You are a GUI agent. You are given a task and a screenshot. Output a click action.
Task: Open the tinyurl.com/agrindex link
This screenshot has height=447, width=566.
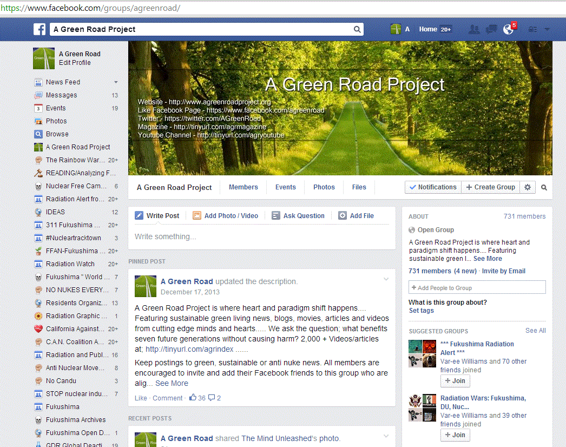click(189, 349)
